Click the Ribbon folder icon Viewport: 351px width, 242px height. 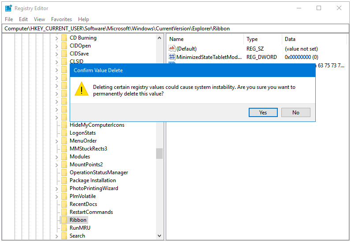click(64, 220)
